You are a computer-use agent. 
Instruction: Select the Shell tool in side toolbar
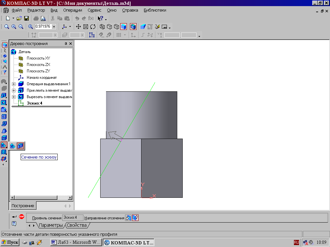4,138
